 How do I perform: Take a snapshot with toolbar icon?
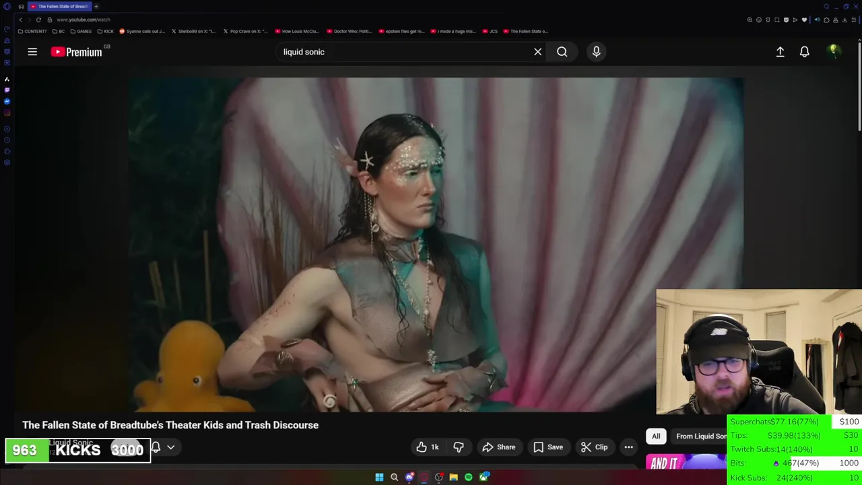tap(777, 20)
